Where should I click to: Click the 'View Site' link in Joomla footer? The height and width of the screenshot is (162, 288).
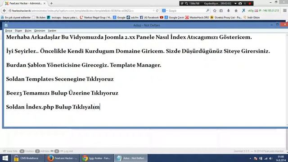click(10, 151)
